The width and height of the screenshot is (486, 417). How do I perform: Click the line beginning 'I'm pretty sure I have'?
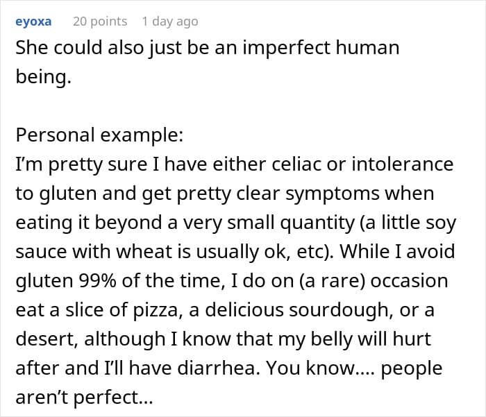click(235, 164)
